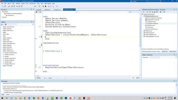Image resolution: width=178 pixels, height=100 pixels.
Task: Expand the Build Configurations (Debug) node
Action: (145, 18)
